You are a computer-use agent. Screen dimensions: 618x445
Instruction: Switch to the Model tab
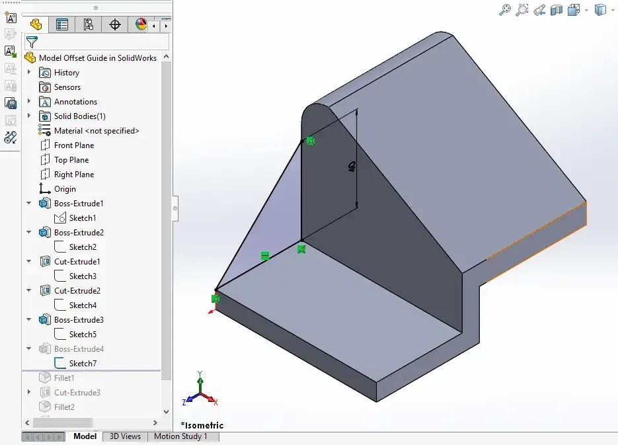(85, 436)
